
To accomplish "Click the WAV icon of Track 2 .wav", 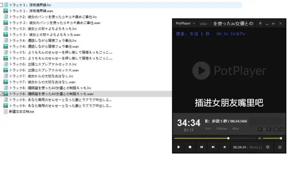I will tap(6, 22).
